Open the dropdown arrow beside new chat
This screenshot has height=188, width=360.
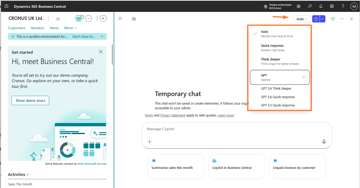323,19
